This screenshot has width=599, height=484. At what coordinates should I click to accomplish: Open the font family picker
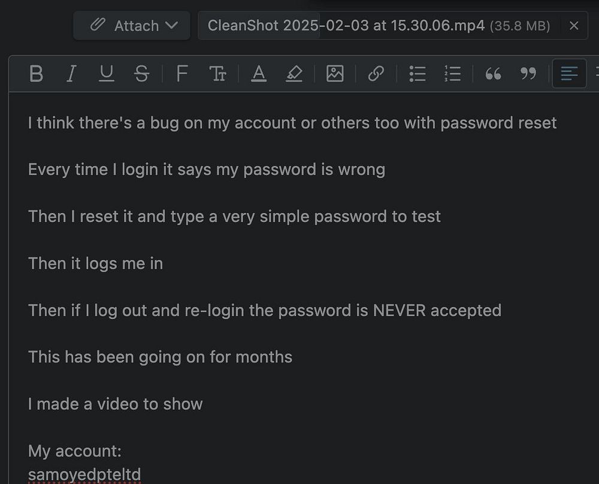(182, 74)
